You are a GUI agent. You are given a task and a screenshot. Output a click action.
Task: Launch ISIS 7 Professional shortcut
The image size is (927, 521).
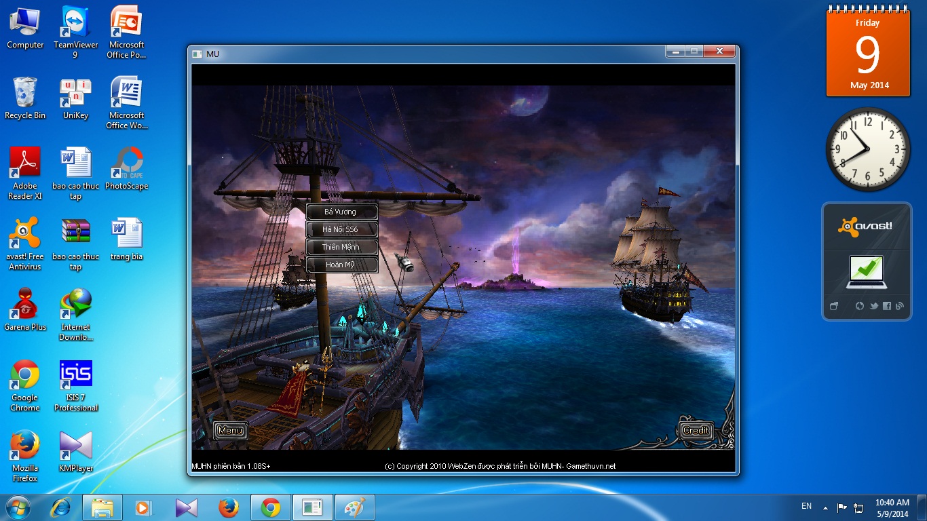75,385
